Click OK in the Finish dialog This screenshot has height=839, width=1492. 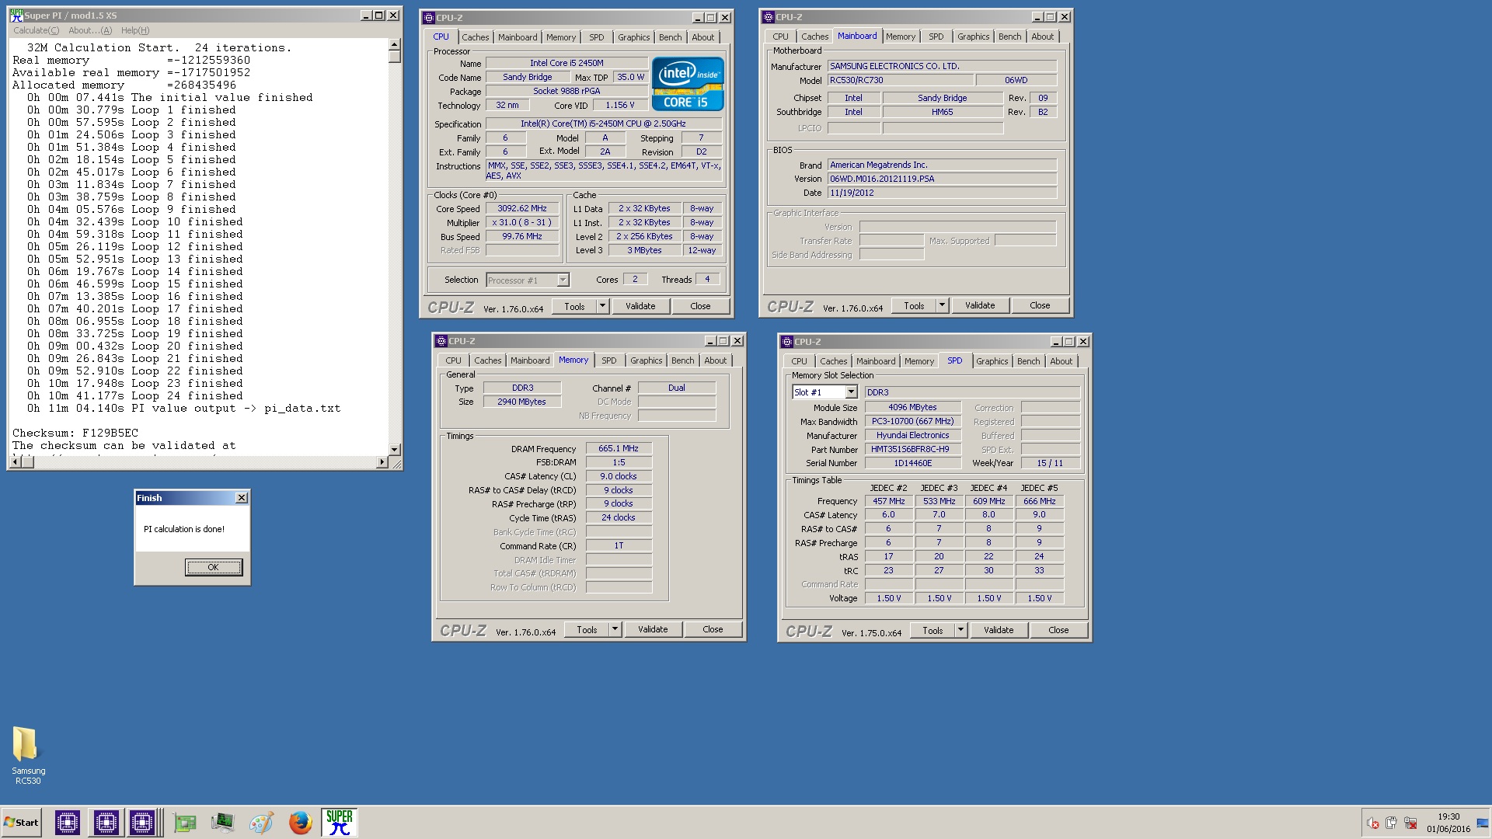pyautogui.click(x=214, y=567)
